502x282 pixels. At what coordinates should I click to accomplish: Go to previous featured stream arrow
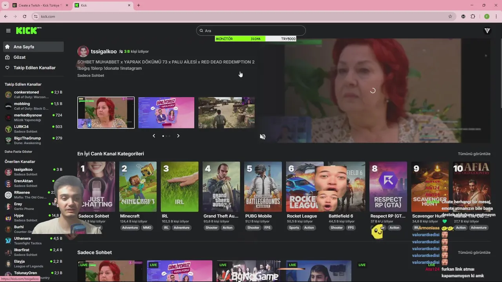pyautogui.click(x=154, y=136)
